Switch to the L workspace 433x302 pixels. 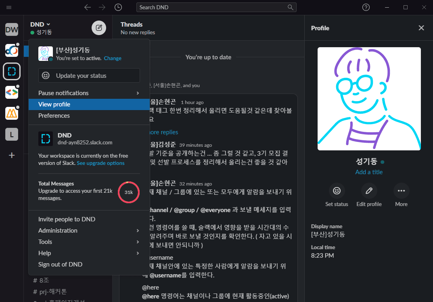point(12,134)
